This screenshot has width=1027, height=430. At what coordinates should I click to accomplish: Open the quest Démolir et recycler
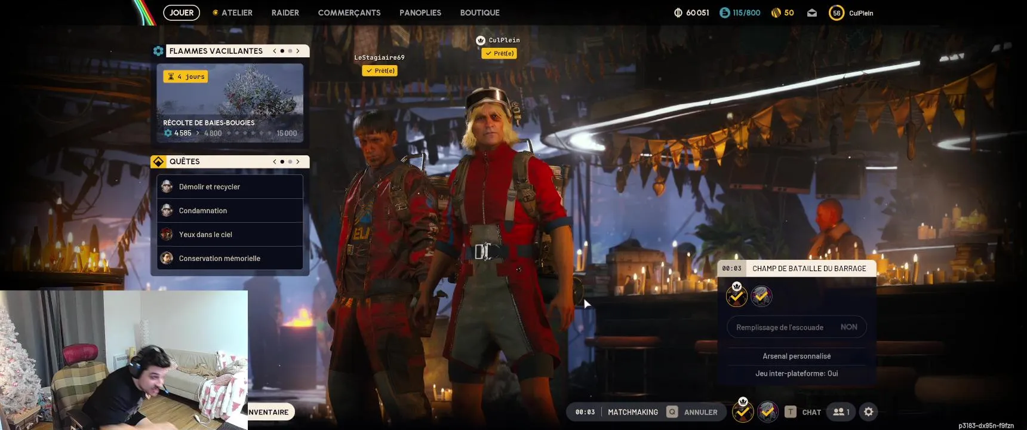tap(230, 187)
